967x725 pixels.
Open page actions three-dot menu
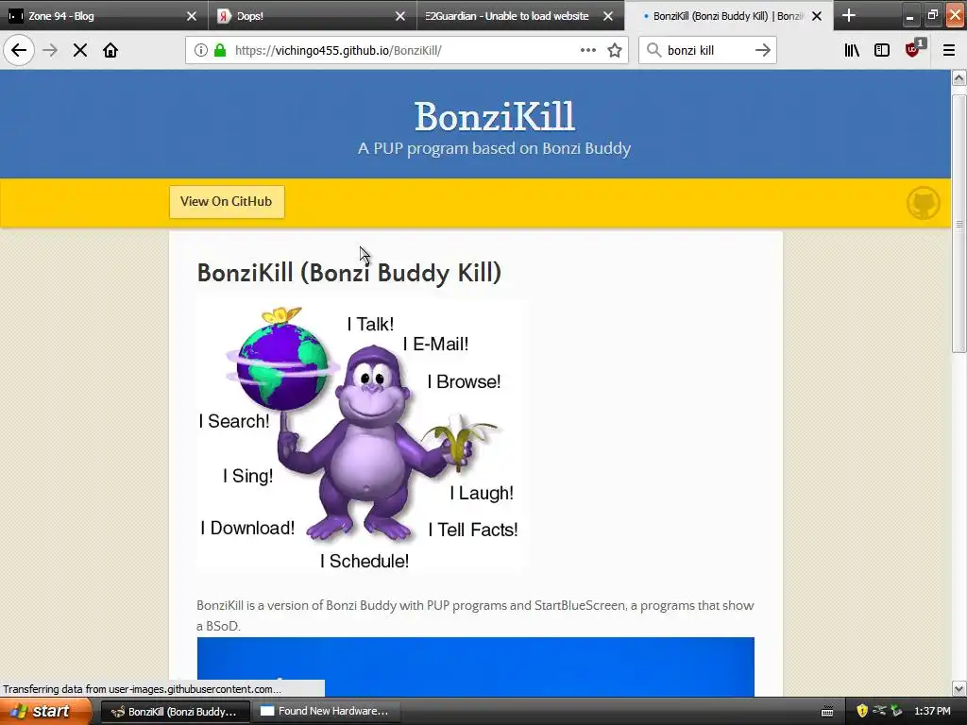point(588,50)
